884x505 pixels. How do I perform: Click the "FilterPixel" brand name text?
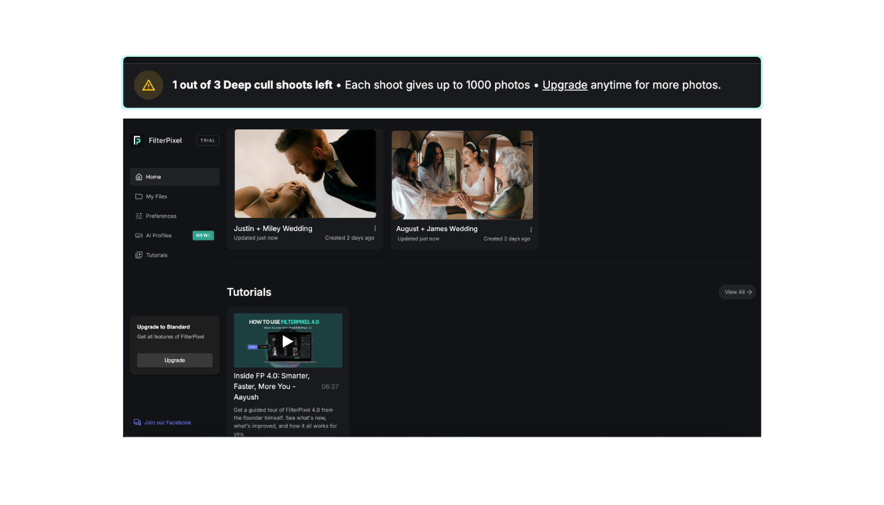pos(165,140)
